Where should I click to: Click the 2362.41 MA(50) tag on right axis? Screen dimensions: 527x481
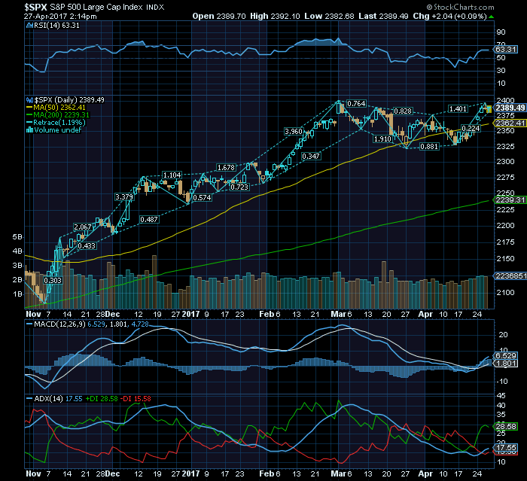(x=510, y=123)
